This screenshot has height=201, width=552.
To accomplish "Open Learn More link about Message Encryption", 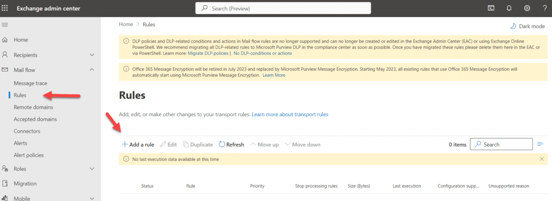I will [274, 75].
